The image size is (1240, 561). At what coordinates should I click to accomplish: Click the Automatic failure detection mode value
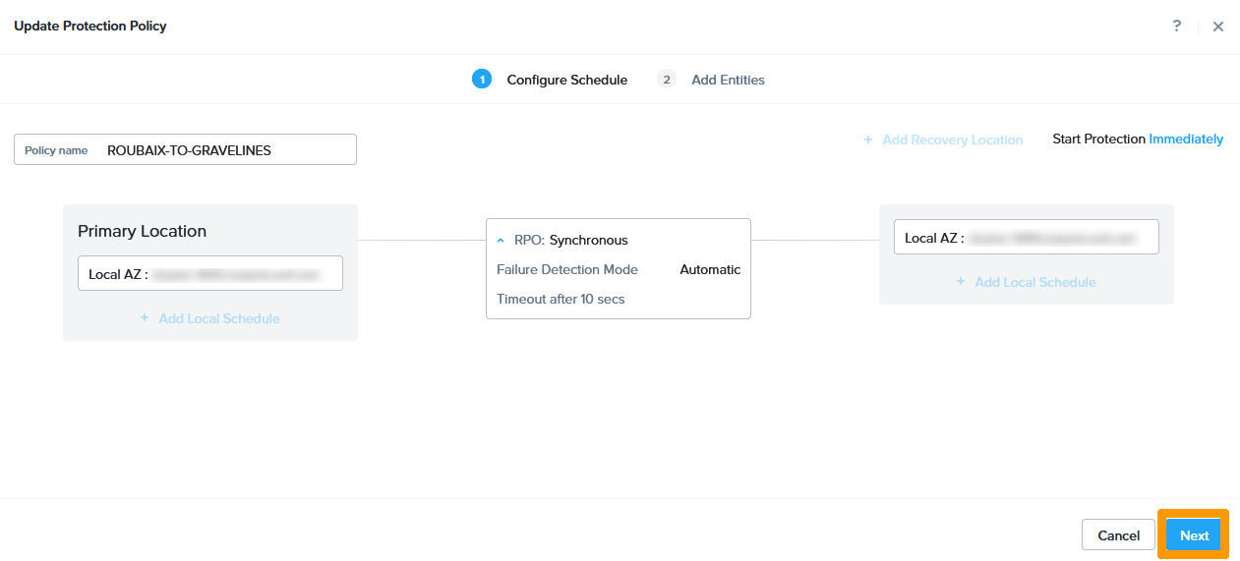[710, 269]
